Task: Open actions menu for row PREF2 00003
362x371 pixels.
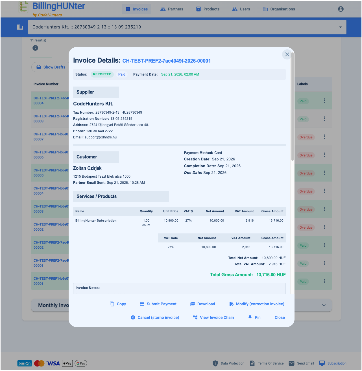Action: click(324, 119)
